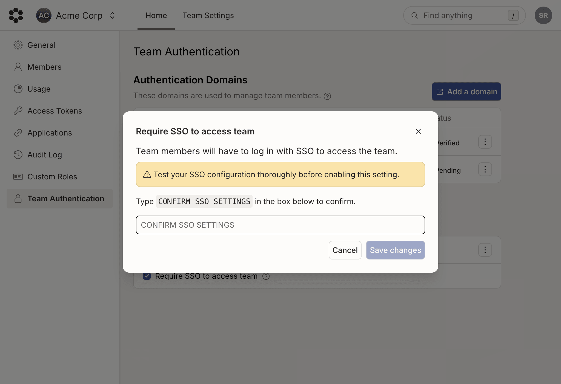
Task: Click help icon beside Require SSO checkbox
Action: (x=266, y=276)
